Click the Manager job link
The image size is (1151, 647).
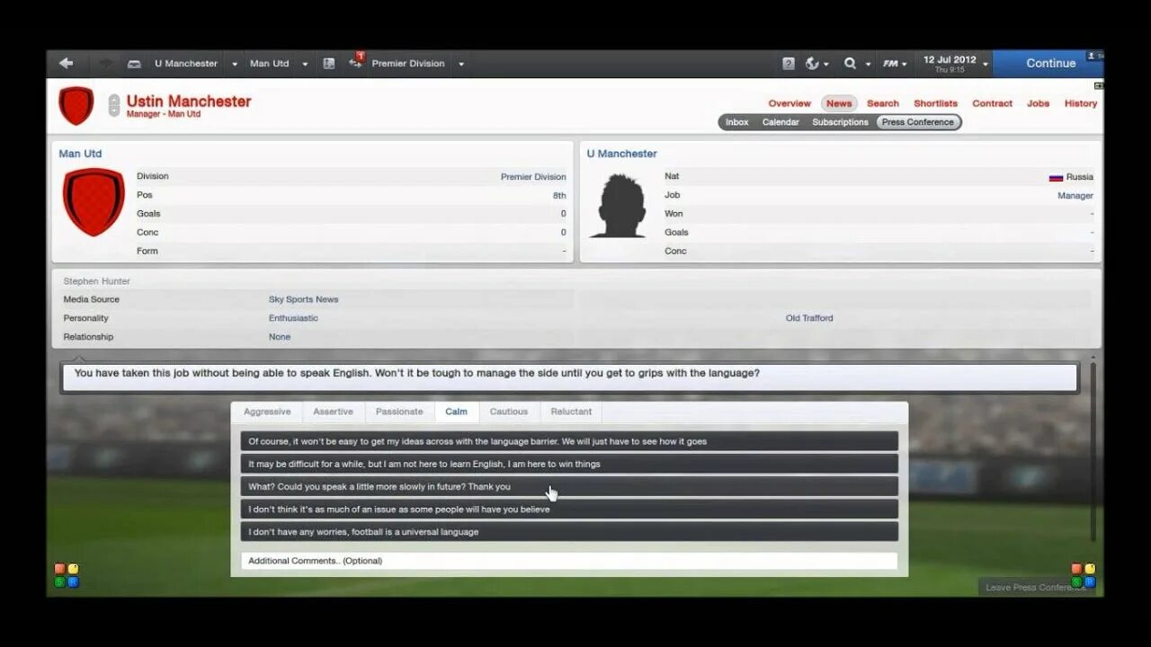[x=1075, y=195]
